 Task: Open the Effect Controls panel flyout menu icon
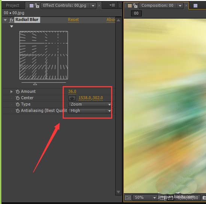point(112,5)
